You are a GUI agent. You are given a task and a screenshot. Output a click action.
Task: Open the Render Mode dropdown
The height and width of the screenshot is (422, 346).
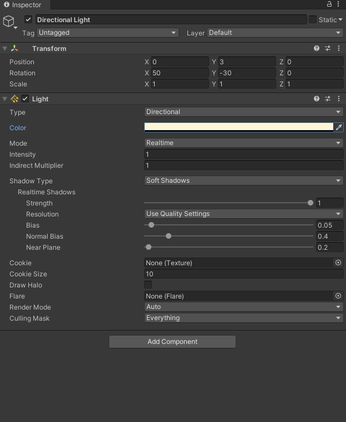[x=244, y=307]
